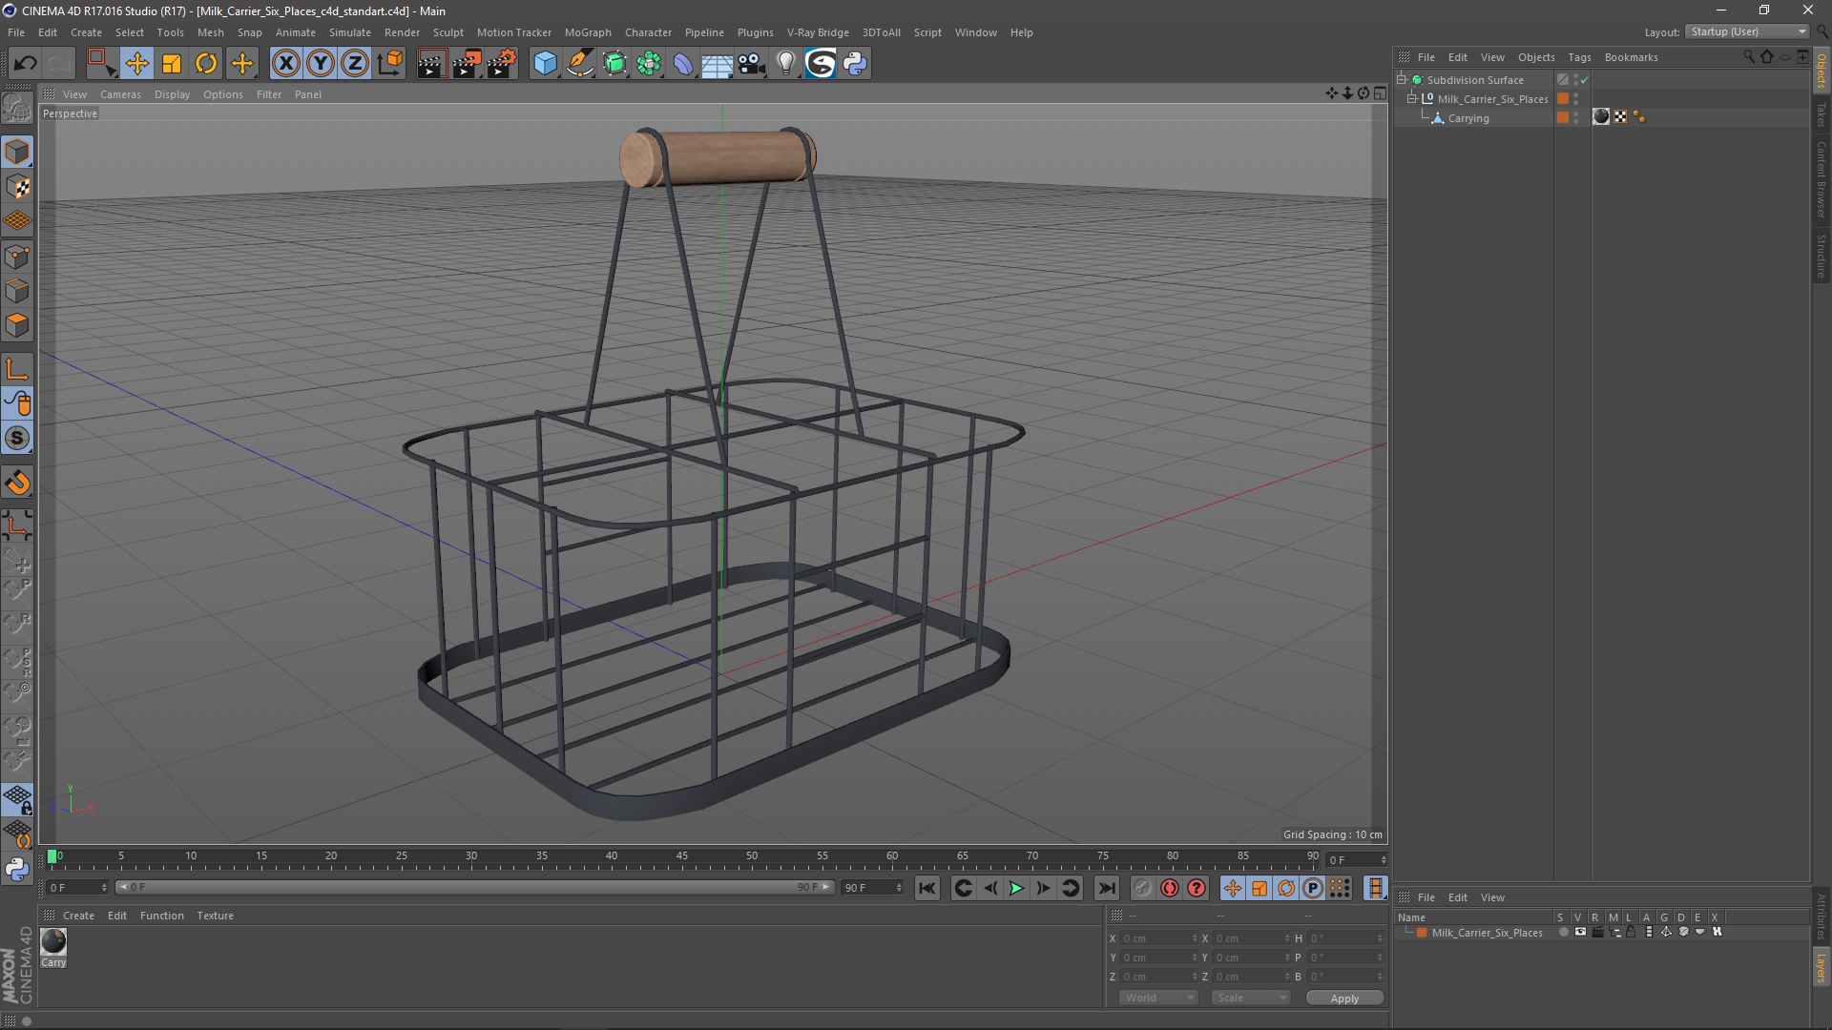Add a Floor environment object

coord(717,64)
